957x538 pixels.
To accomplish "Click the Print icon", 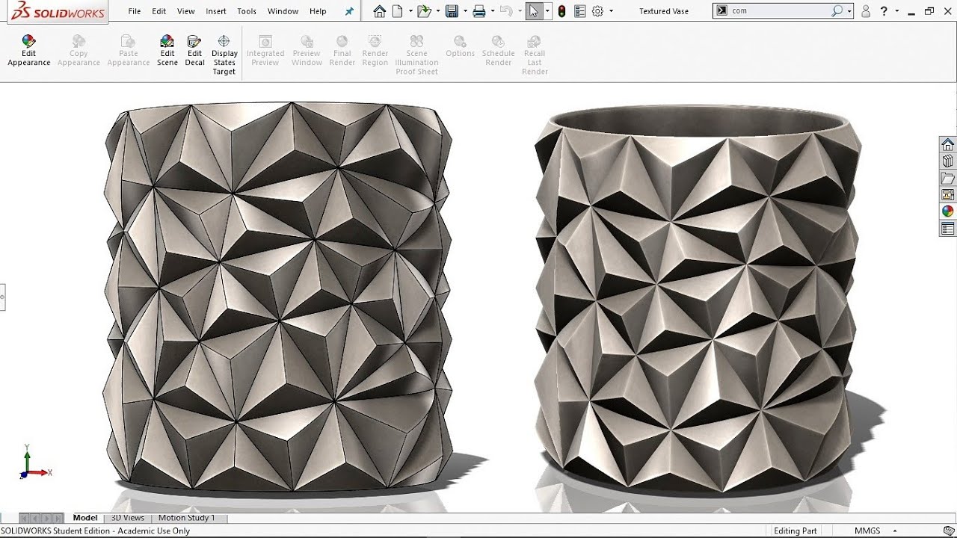I will coord(479,11).
